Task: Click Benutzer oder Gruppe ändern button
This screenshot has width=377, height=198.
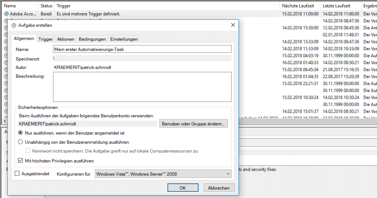Action: click(193, 124)
